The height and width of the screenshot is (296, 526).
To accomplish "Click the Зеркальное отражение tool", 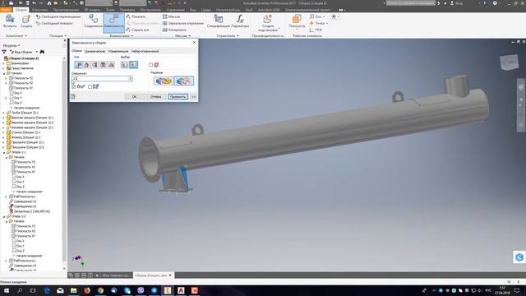I will [x=182, y=23].
